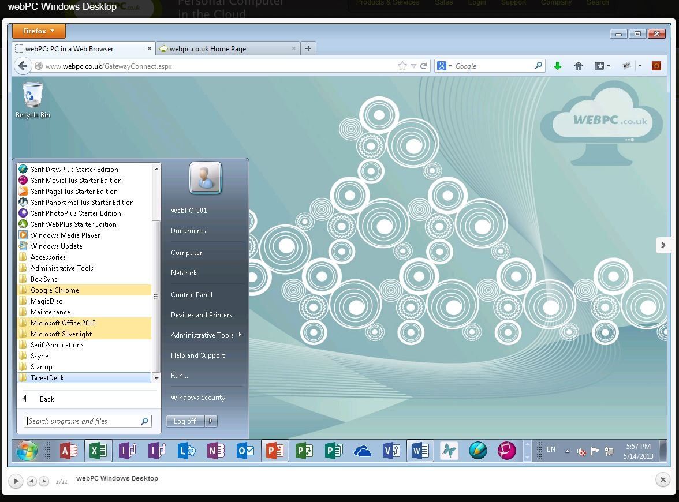Image resolution: width=679 pixels, height=502 pixels.
Task: Click the search magnifier in Google box
Action: 538,66
